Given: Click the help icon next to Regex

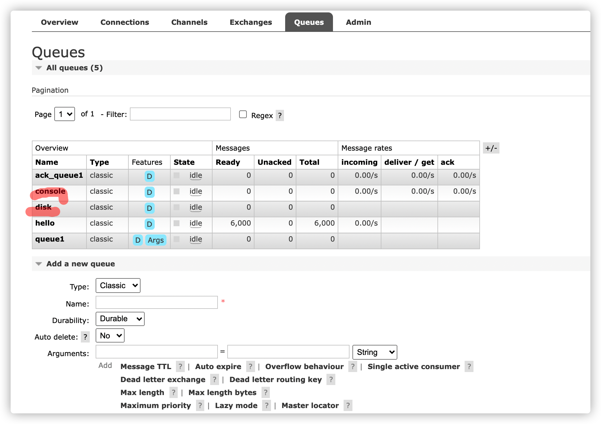Looking at the screenshot, I should point(280,115).
